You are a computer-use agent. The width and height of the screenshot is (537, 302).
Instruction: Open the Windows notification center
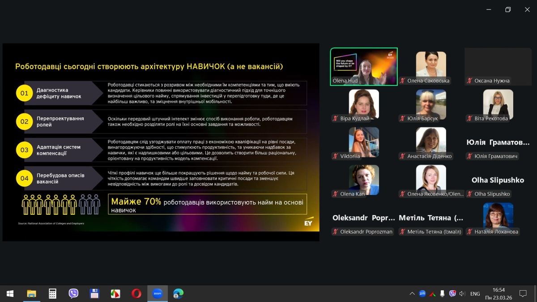tap(523, 293)
